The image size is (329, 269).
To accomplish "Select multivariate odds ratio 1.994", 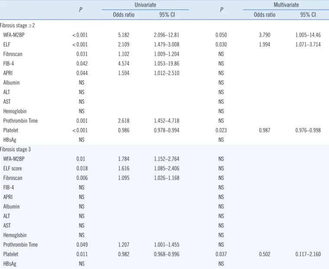I will click(x=264, y=45).
